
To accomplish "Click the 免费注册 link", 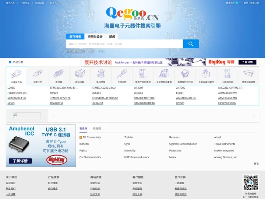I will point(255,3).
